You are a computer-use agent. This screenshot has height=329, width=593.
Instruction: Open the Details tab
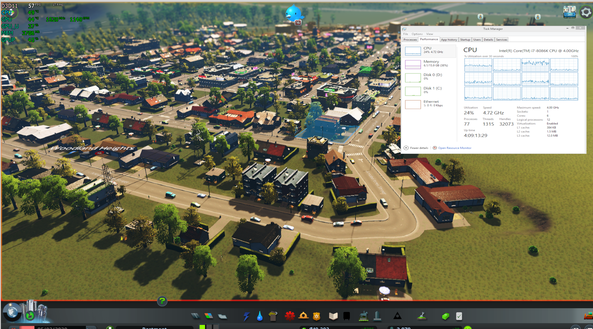488,40
